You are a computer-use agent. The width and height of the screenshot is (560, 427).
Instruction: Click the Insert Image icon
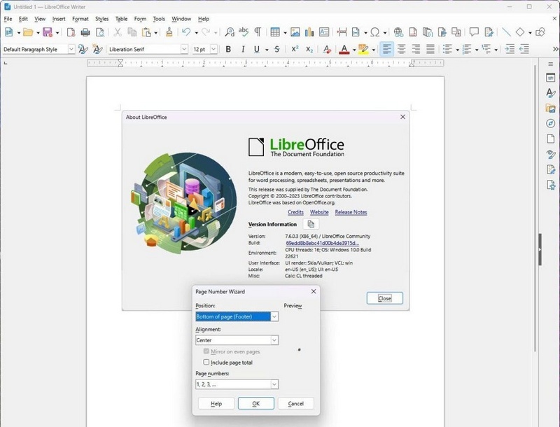coord(295,32)
